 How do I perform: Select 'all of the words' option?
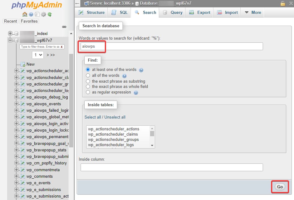pyautogui.click(x=88, y=75)
